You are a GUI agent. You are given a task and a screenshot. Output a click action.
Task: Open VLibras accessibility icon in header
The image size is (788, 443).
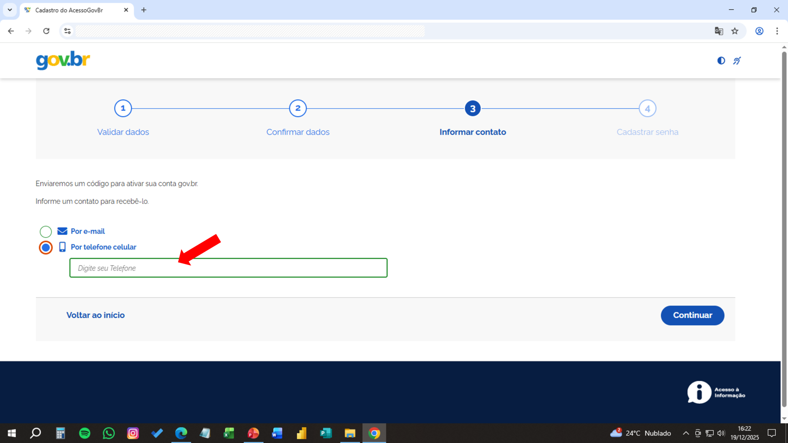pyautogui.click(x=737, y=60)
